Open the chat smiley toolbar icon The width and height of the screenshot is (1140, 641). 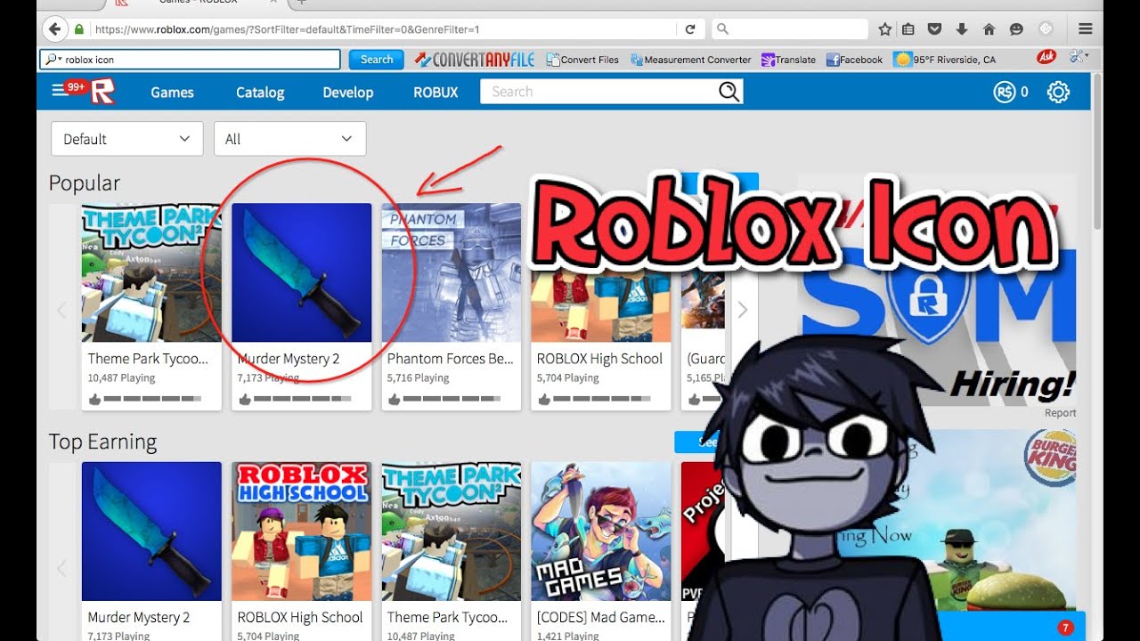tap(1016, 29)
